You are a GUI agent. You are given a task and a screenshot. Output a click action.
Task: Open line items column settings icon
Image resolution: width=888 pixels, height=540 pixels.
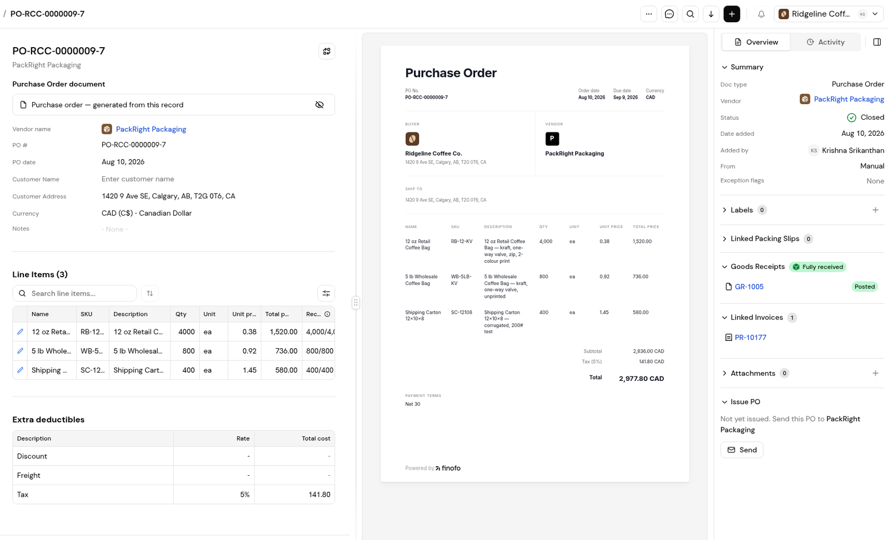[326, 293]
